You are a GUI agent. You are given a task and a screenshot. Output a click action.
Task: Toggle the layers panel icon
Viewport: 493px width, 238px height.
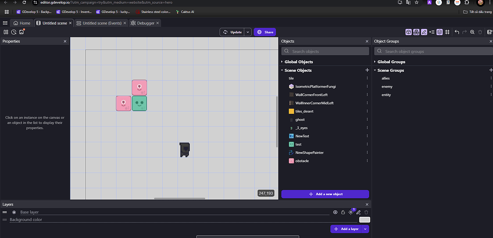click(440, 32)
